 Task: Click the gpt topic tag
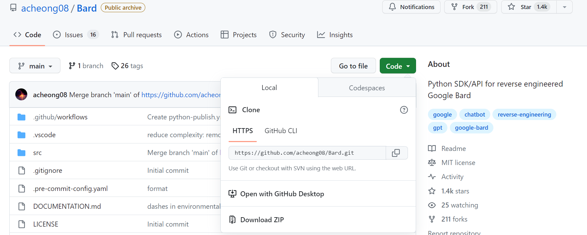[x=438, y=127]
